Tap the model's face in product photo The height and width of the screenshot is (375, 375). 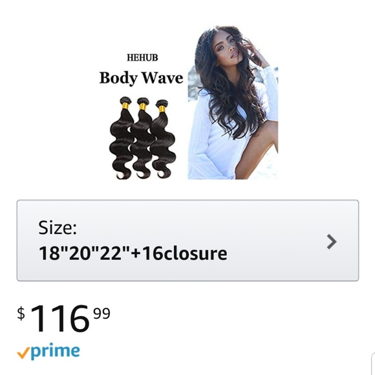click(x=230, y=48)
